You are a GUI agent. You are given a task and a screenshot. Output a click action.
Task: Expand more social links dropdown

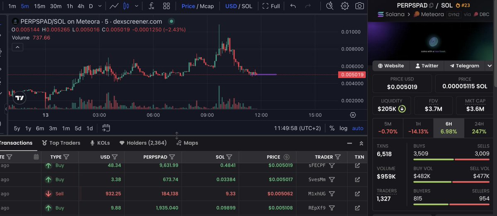coord(490,66)
